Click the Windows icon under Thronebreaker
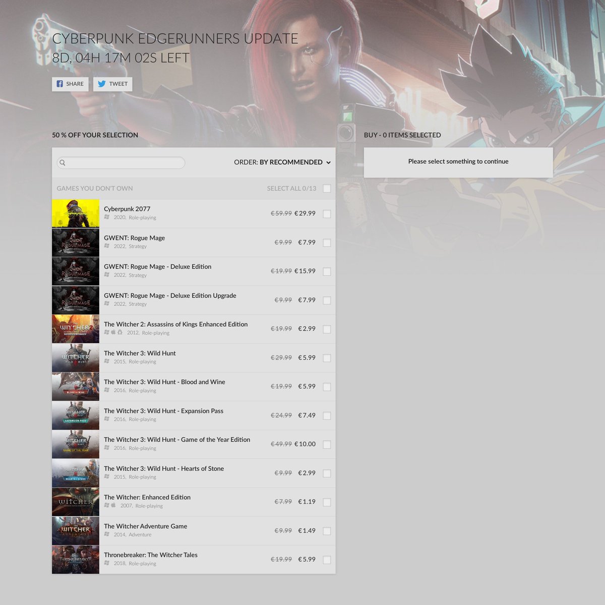 pos(106,563)
